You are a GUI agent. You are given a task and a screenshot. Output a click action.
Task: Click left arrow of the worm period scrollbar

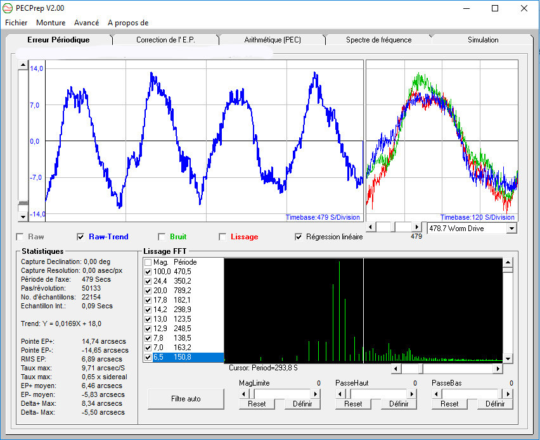tap(371, 227)
